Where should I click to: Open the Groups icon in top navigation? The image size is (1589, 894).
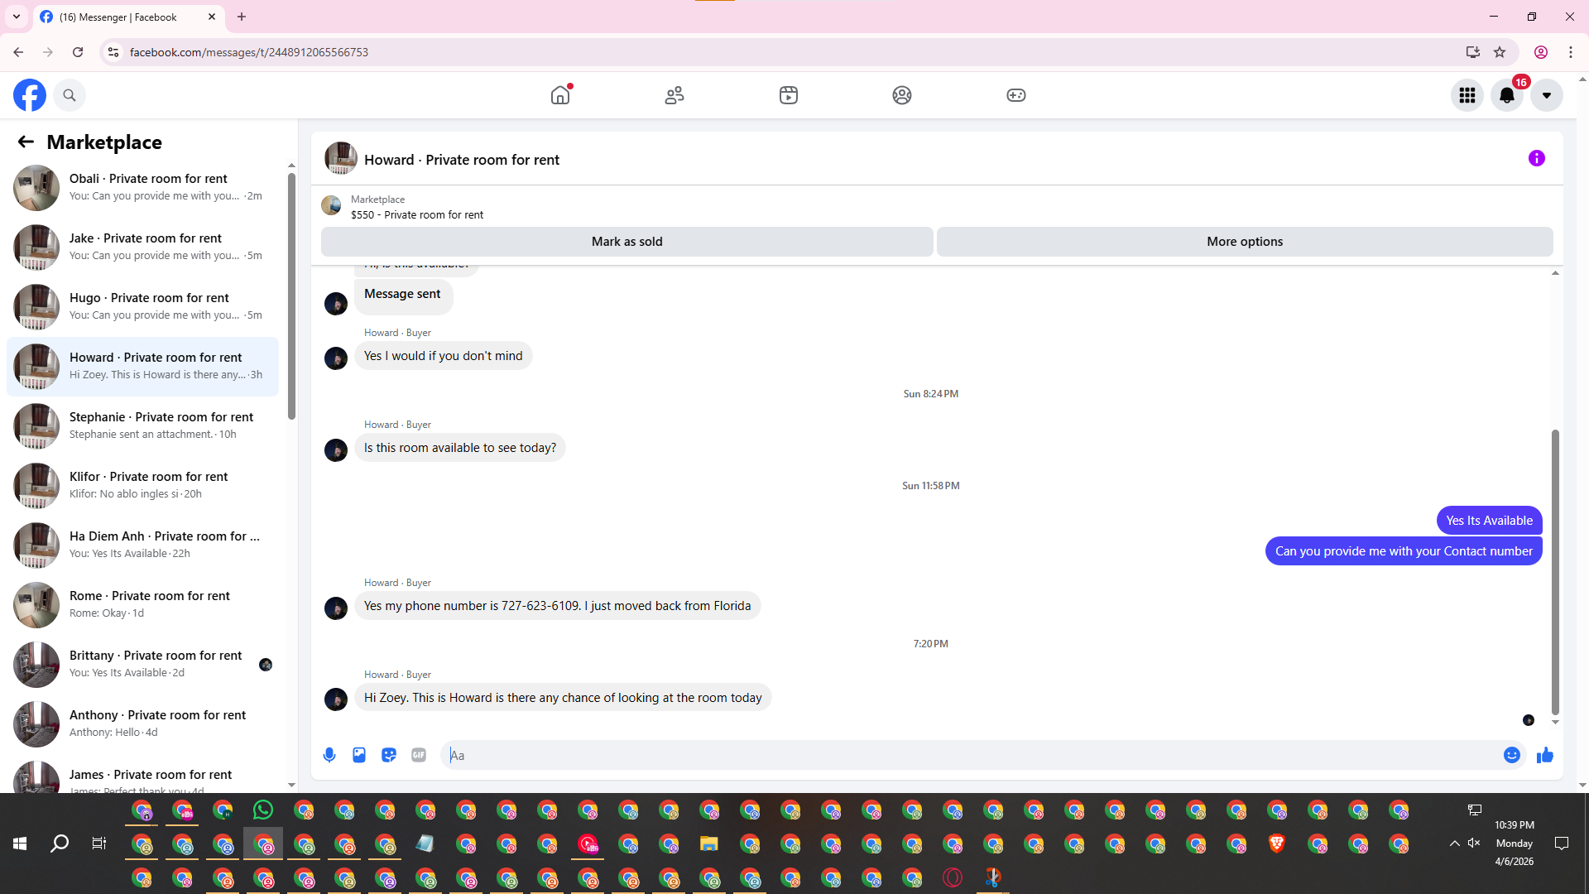pyautogui.click(x=902, y=95)
